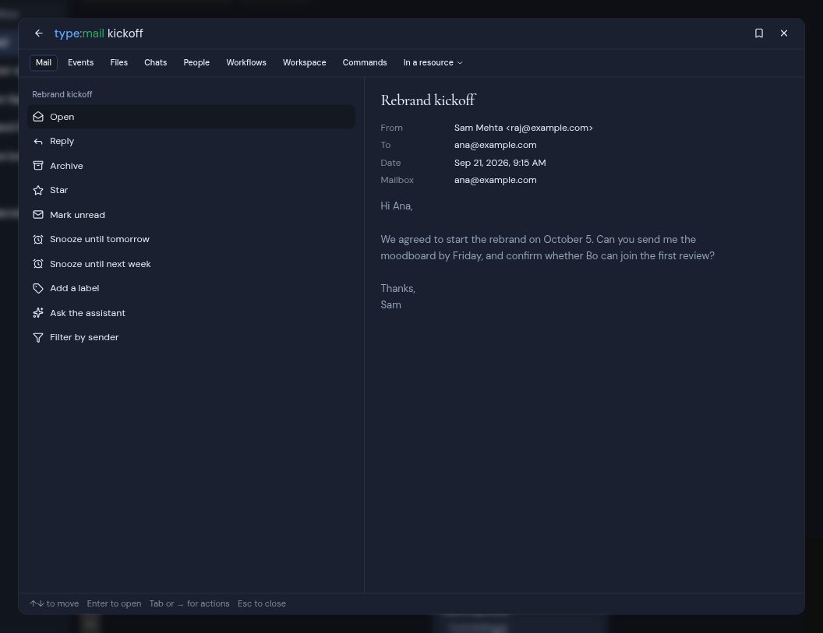Click the 'Tab or → for actions' hint
Image resolution: width=823 pixels, height=633 pixels.
(x=189, y=603)
